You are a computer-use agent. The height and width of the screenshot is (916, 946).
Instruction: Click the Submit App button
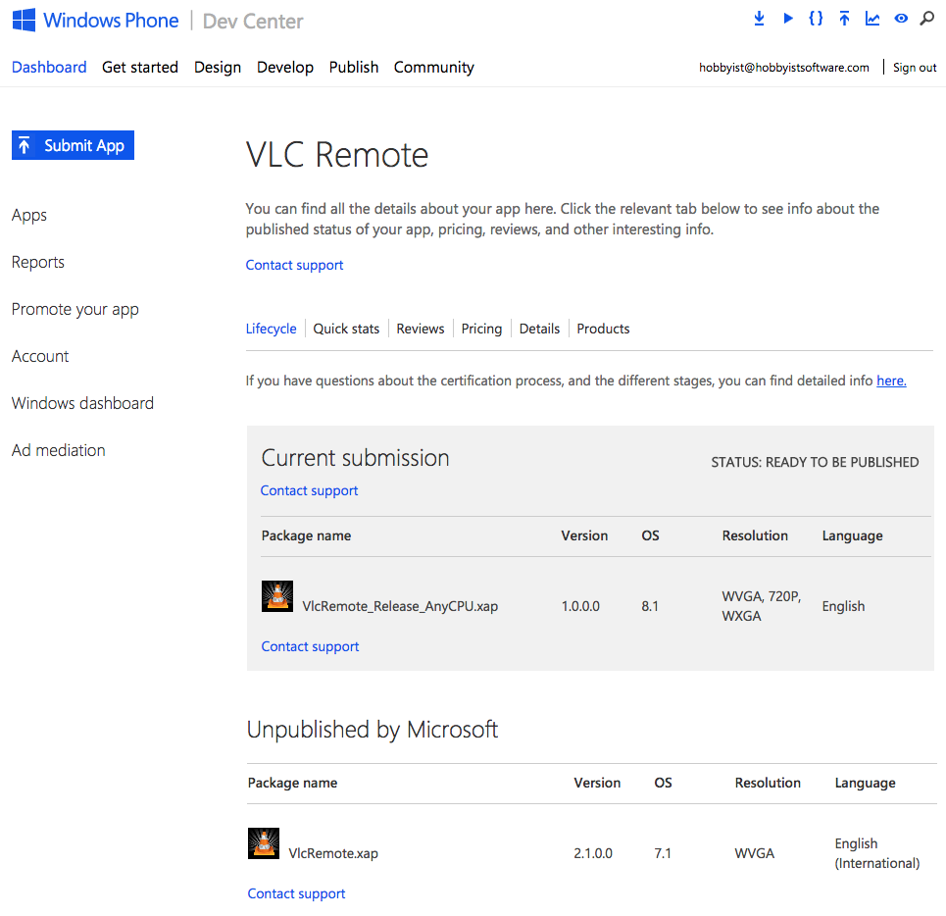coord(73,145)
